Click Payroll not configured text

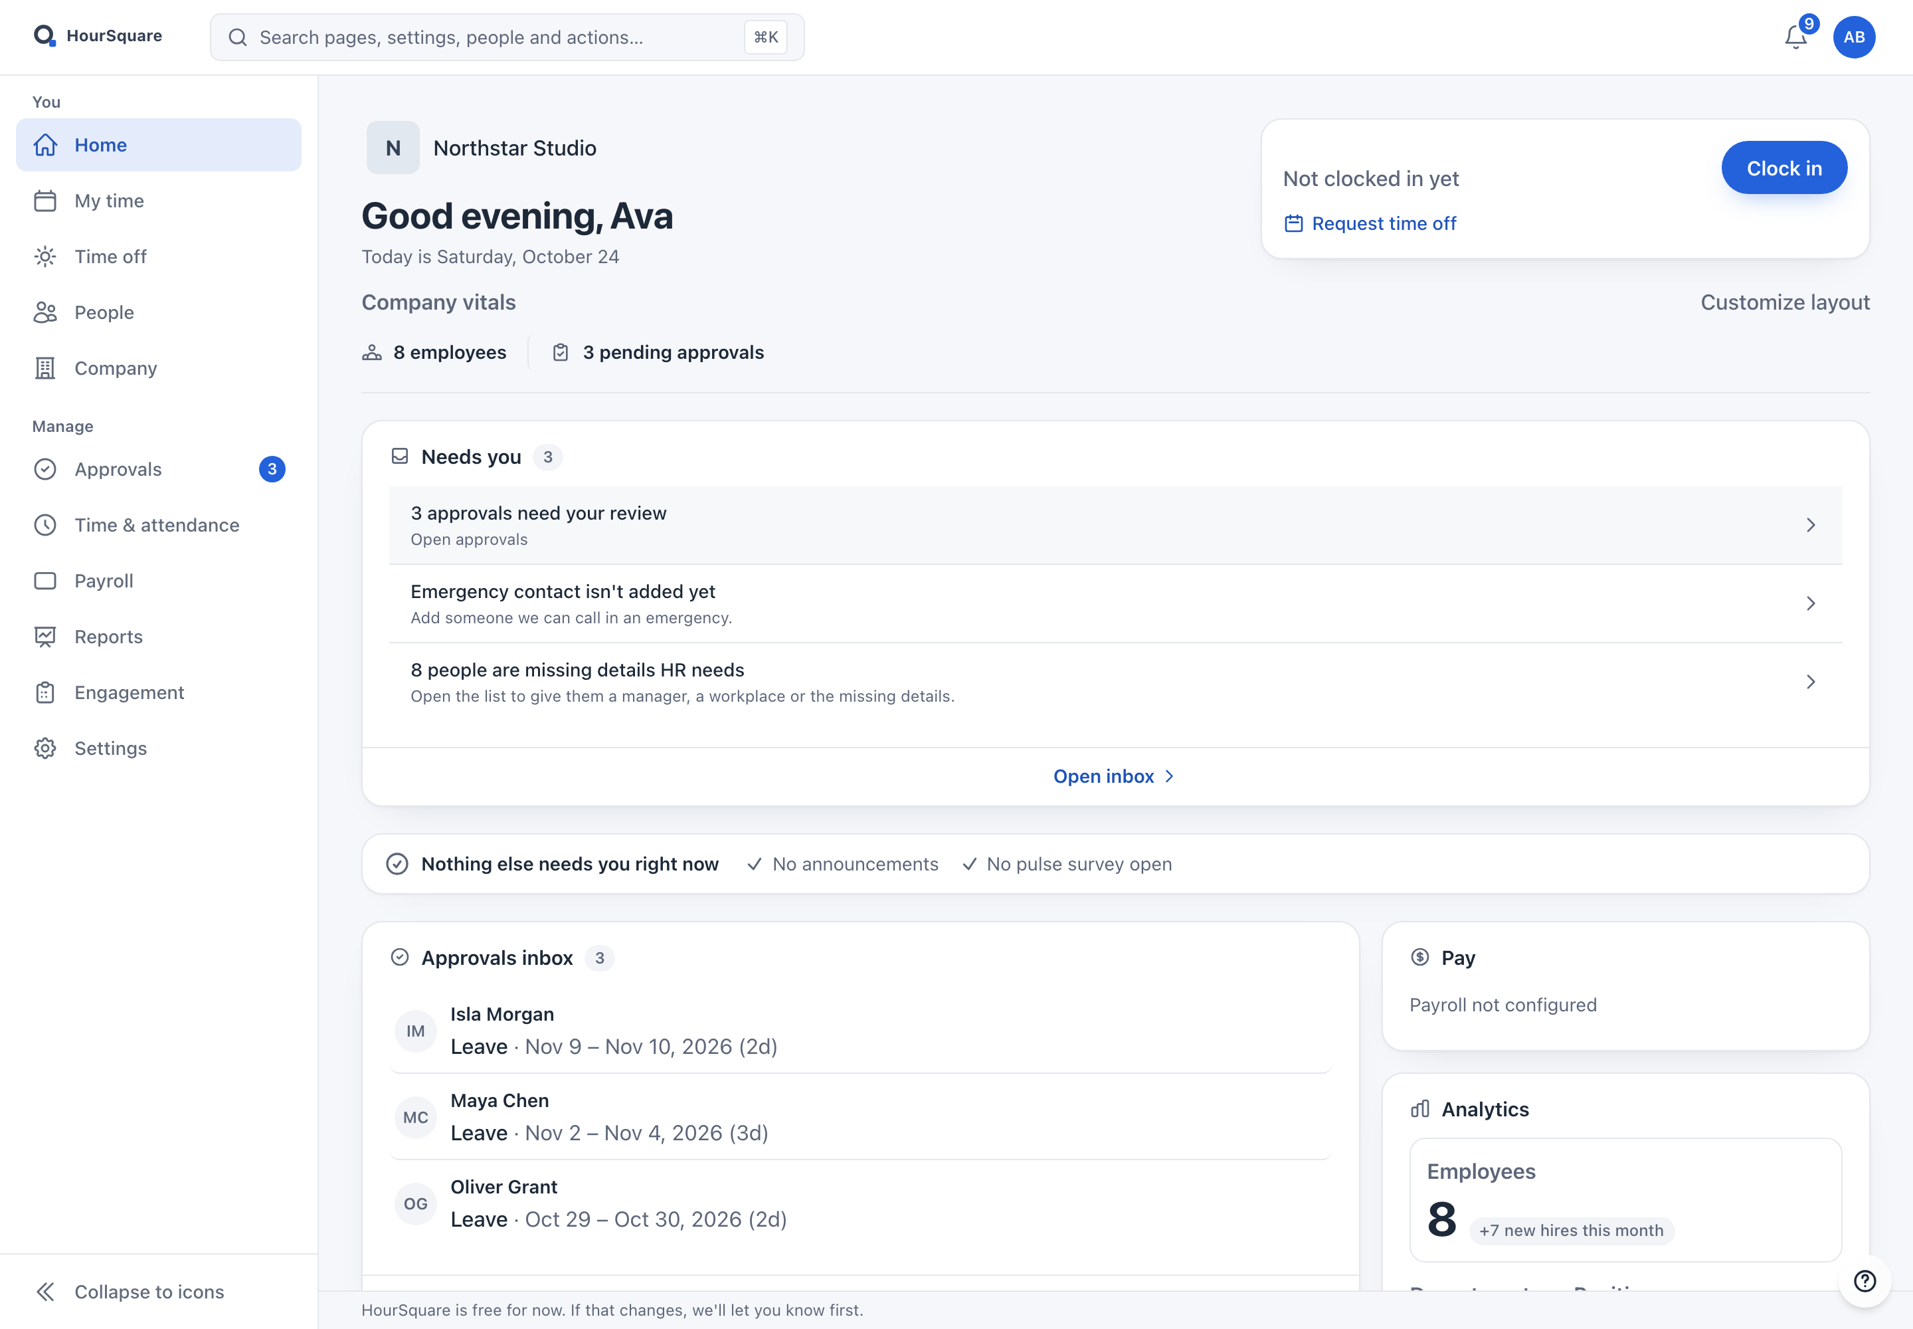click(1503, 1005)
